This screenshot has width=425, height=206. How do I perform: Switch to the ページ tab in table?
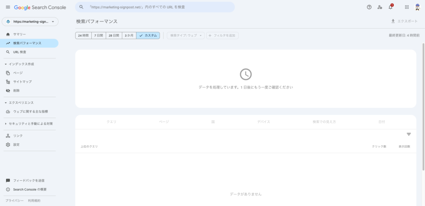click(x=164, y=122)
